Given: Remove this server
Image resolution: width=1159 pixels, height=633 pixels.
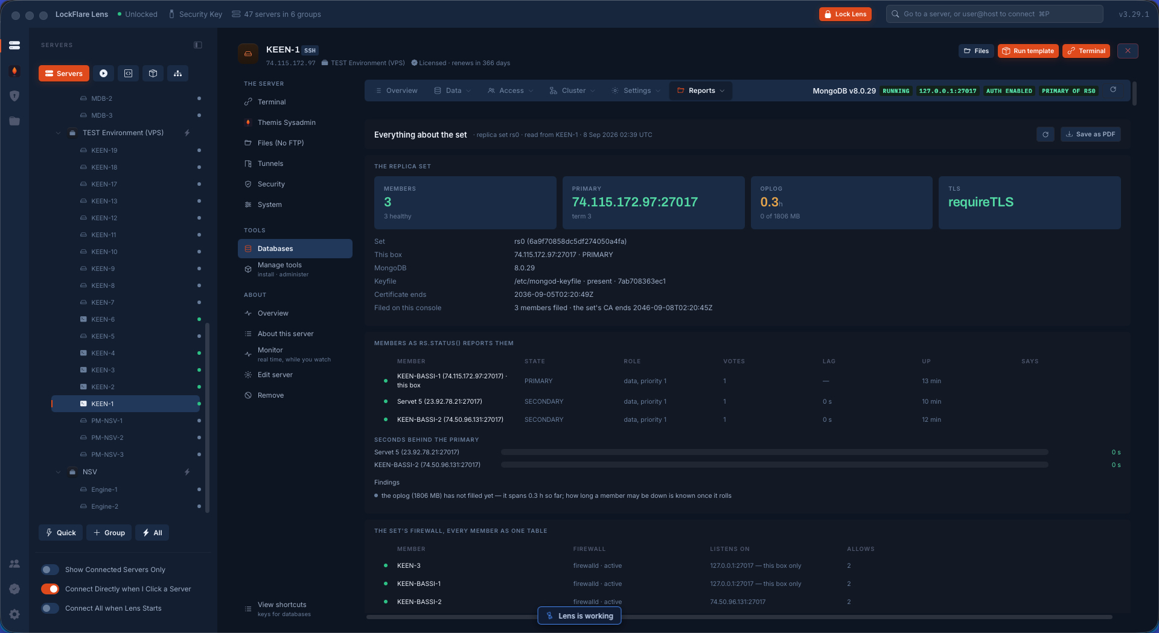Looking at the screenshot, I should pyautogui.click(x=295, y=395).
